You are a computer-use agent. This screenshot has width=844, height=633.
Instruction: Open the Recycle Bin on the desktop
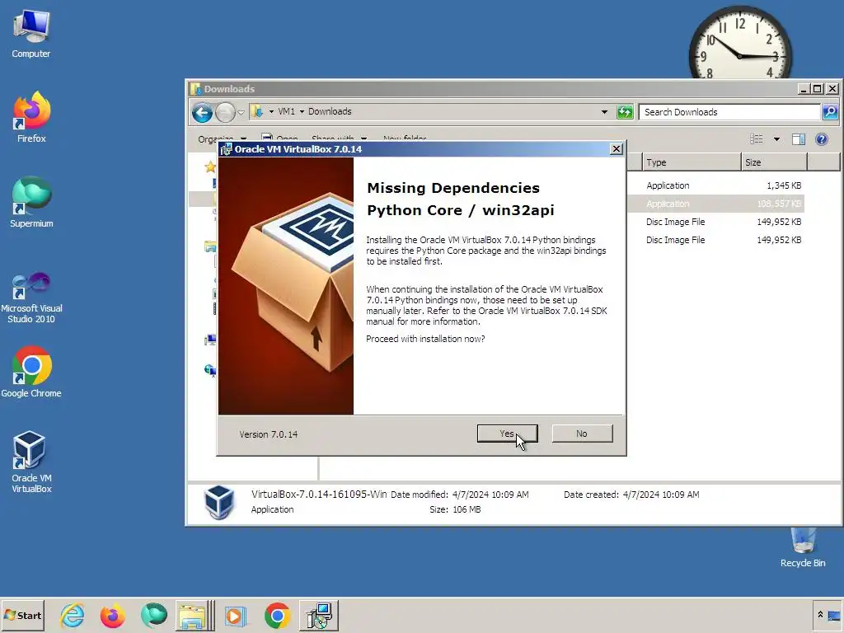click(803, 547)
